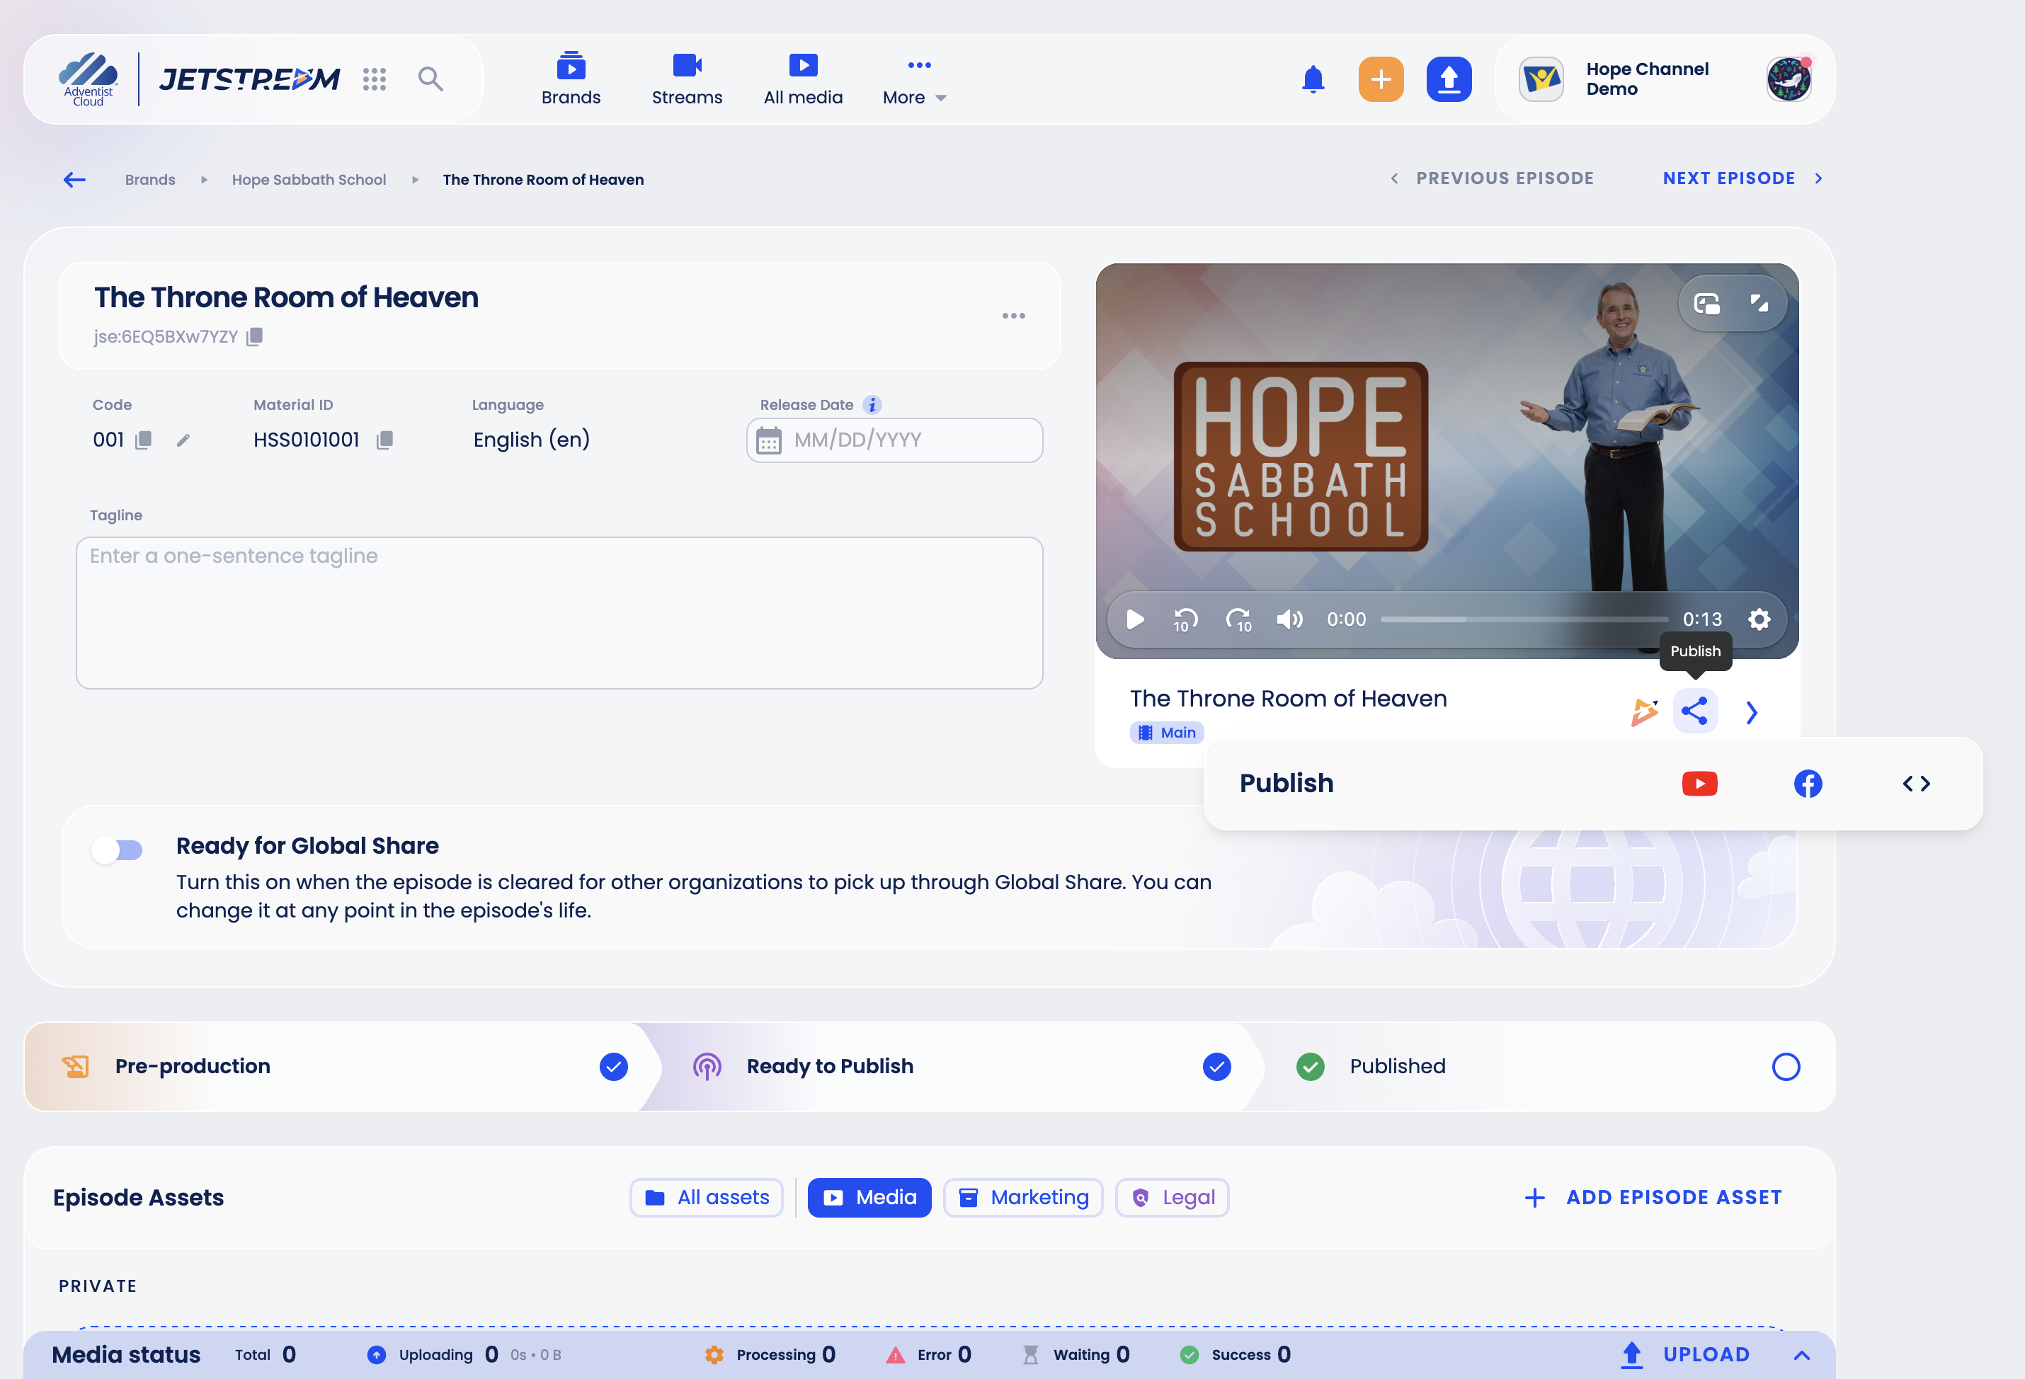Open notifications bell
This screenshot has width=2025, height=1379.
pos(1312,79)
